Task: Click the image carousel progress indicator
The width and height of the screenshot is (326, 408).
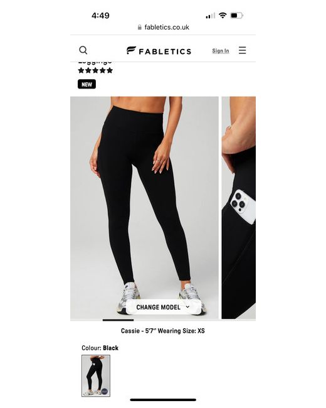Action: pyautogui.click(x=118, y=320)
